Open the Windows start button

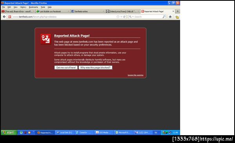[x=9, y=133]
